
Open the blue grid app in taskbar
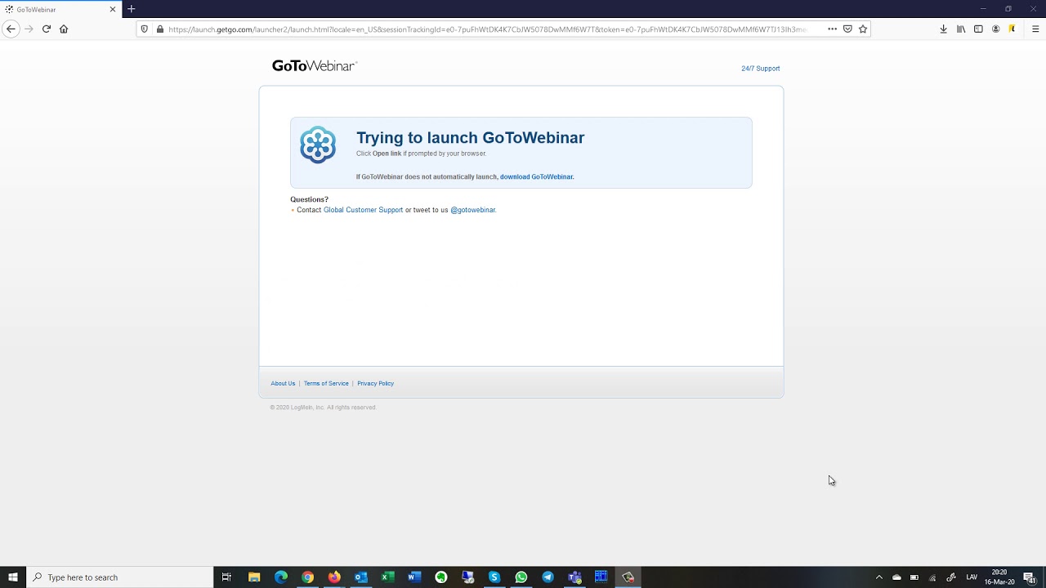click(601, 577)
